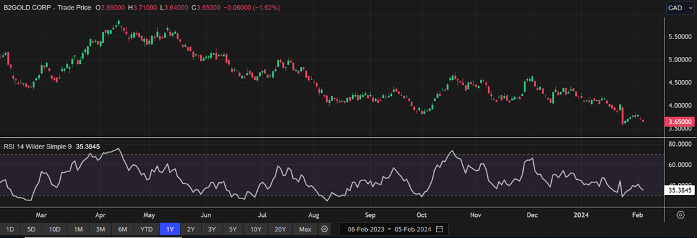
Task: Click the 5.00000 price axis label
Action: pyautogui.click(x=680, y=59)
